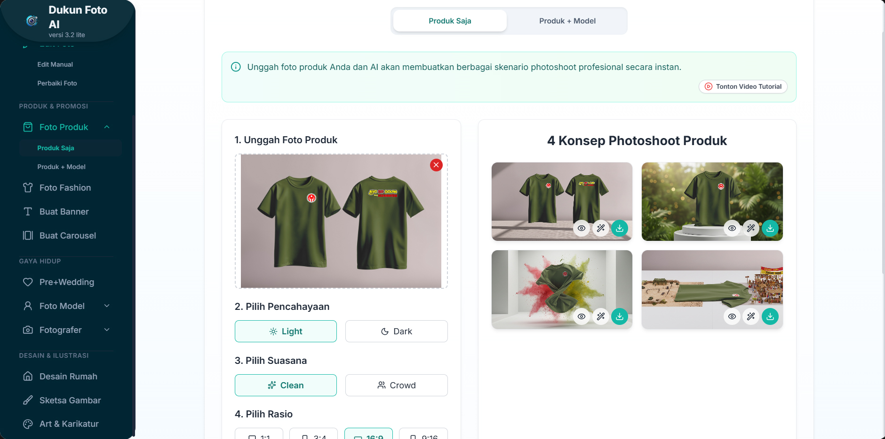
Task: Expand the Foto Model submenu
Action: pos(107,306)
